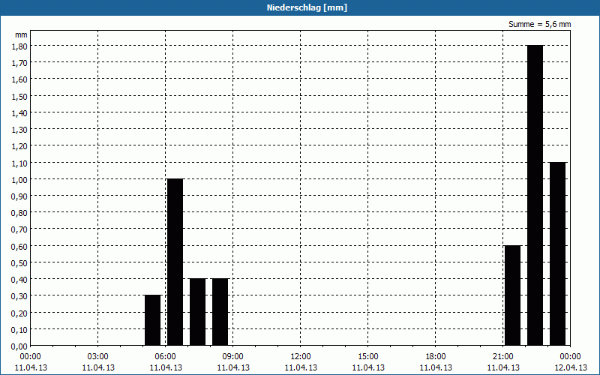Image resolution: width=600 pixels, height=375 pixels.
Task: Click the Summe = 5,6 mm label
Action: coord(539,24)
